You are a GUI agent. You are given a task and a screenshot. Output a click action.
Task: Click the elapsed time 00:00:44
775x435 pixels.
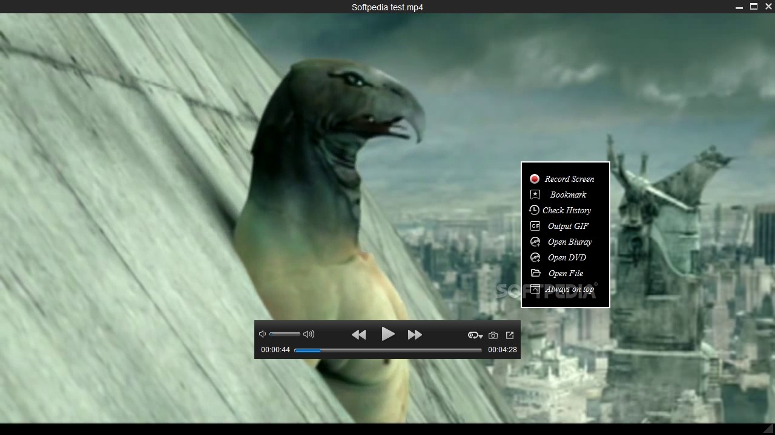[275, 350]
